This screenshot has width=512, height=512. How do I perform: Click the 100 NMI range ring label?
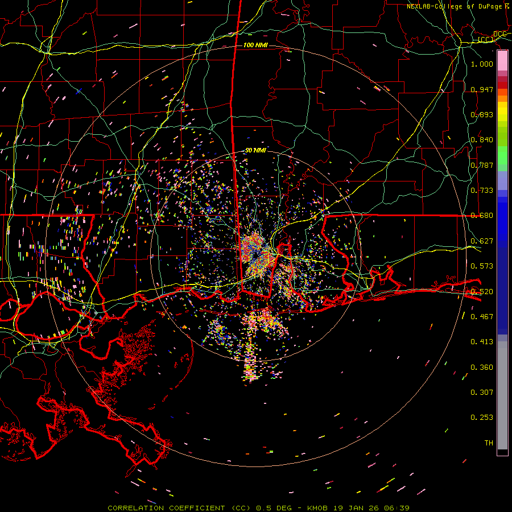pyautogui.click(x=255, y=45)
